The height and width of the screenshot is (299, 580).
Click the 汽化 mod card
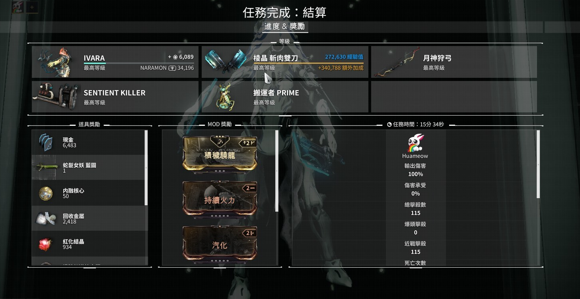[220, 244]
